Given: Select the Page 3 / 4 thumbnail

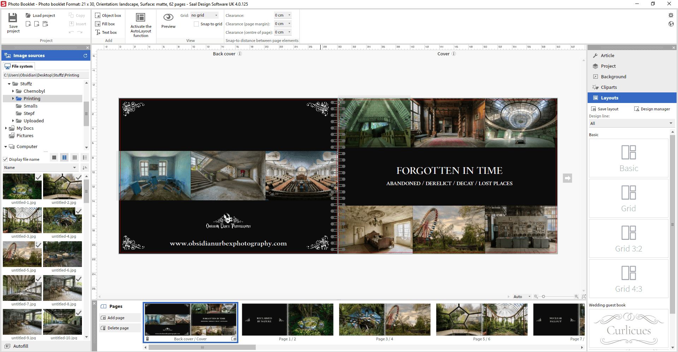Looking at the screenshot, I should [385, 320].
